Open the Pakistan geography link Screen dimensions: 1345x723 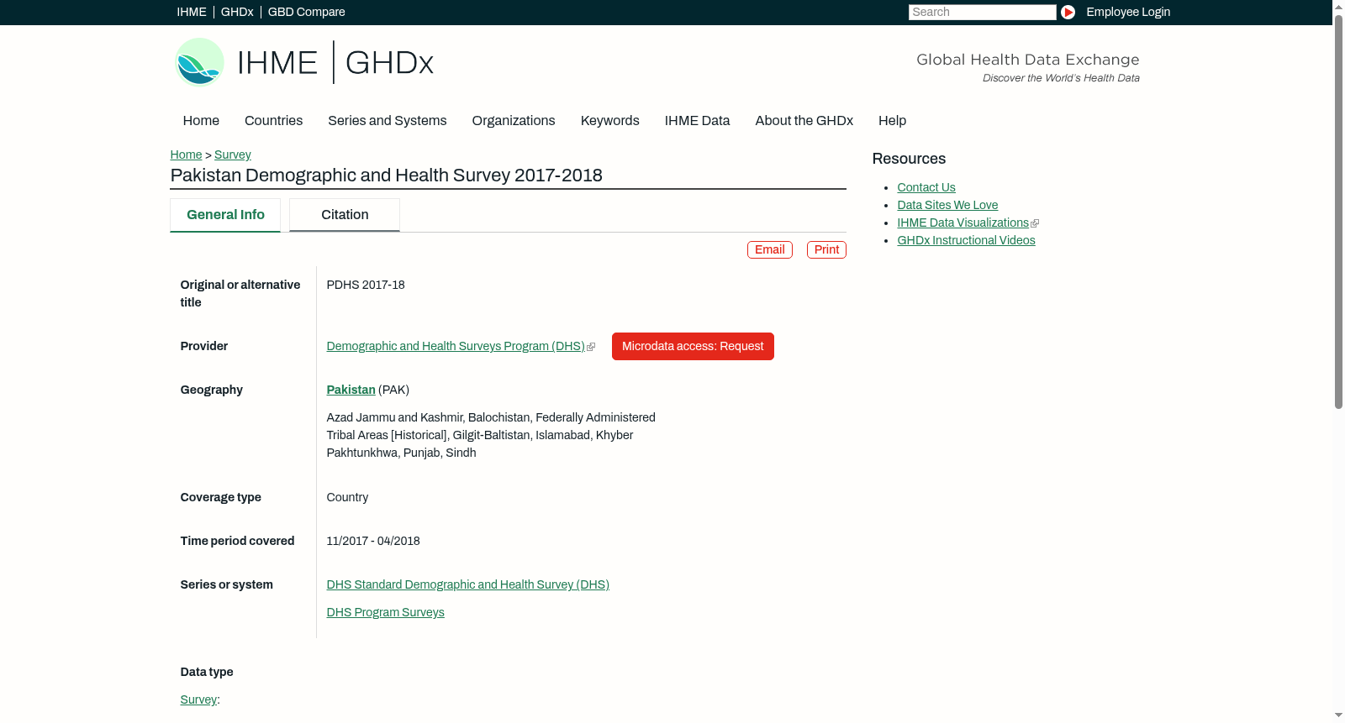tap(351, 390)
